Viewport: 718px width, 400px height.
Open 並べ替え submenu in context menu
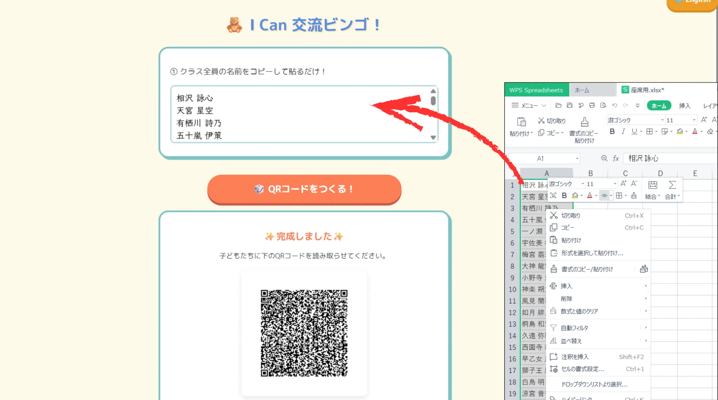point(598,341)
